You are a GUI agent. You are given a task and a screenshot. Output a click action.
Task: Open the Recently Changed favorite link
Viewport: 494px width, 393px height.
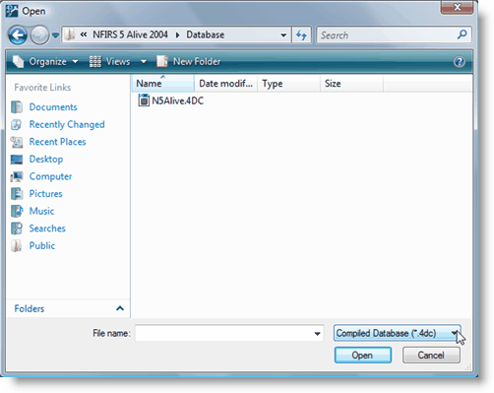67,124
